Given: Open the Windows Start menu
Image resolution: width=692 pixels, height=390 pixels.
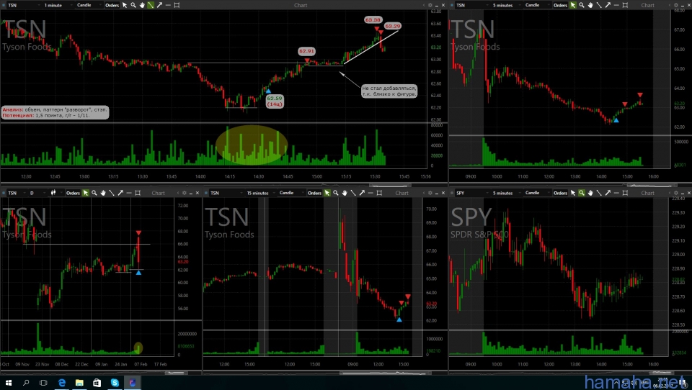Looking at the screenshot, I should [x=9, y=383].
